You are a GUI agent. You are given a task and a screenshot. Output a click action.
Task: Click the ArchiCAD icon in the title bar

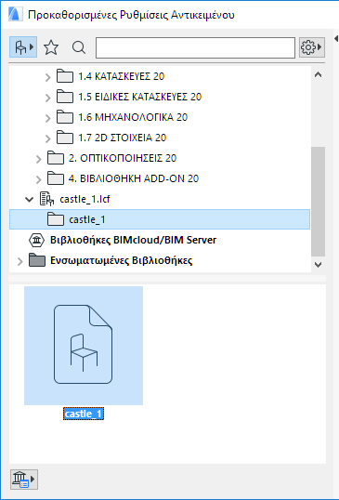15,14
